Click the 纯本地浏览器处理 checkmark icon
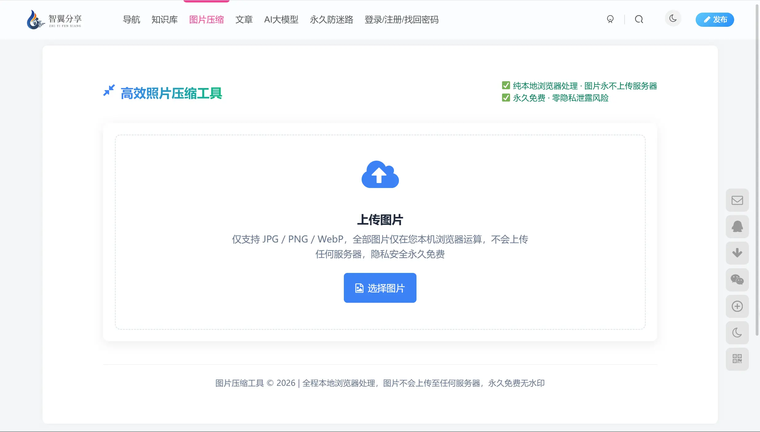Image resolution: width=760 pixels, height=432 pixels. tap(506, 85)
